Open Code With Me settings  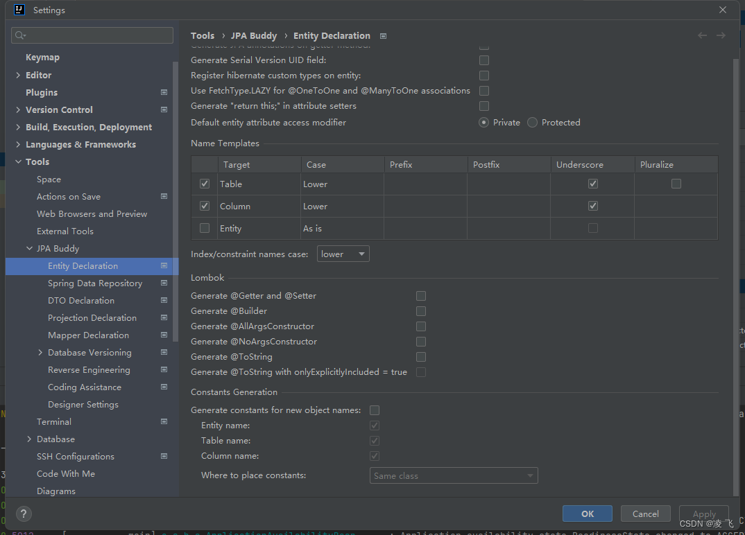point(66,474)
